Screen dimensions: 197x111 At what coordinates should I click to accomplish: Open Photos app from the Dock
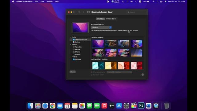point(82,105)
